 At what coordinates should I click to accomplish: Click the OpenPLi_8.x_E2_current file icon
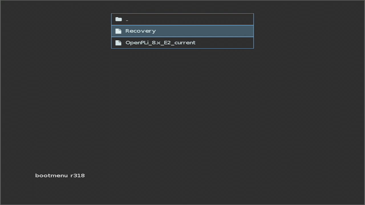118,43
